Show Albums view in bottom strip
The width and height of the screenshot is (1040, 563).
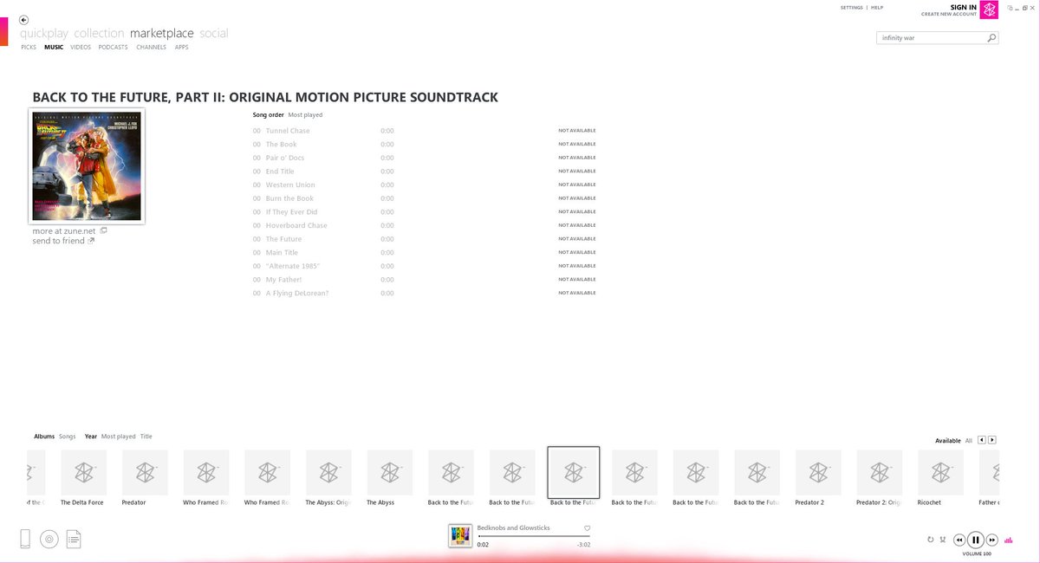tap(44, 437)
